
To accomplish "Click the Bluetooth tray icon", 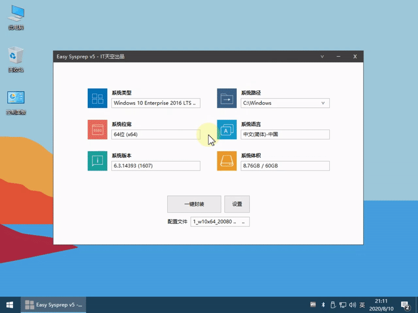I will [323, 305].
